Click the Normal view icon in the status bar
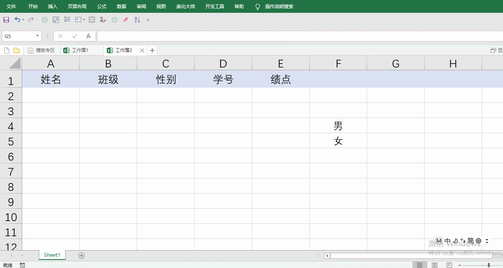Screen dimensions: 503x268 (419, 265)
